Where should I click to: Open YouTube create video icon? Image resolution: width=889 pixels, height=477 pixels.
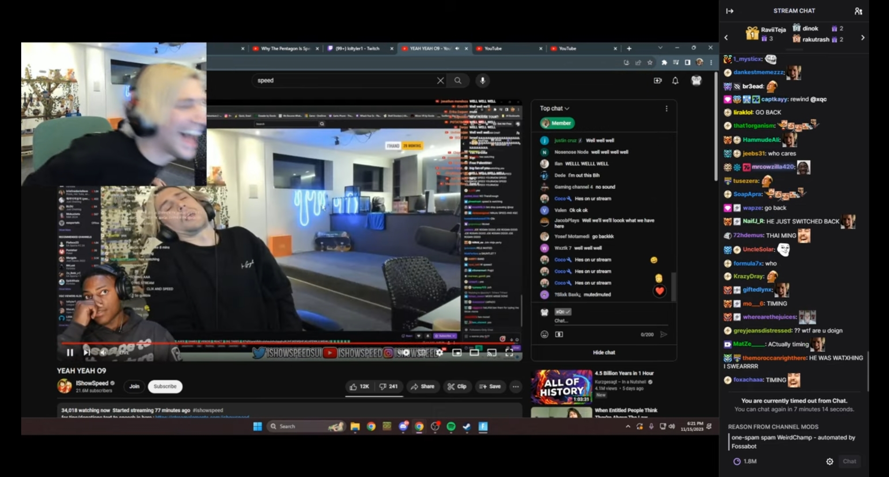pos(658,80)
